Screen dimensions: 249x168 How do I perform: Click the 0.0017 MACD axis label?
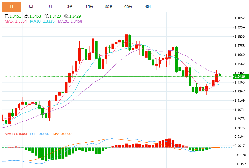click(x=240, y=146)
